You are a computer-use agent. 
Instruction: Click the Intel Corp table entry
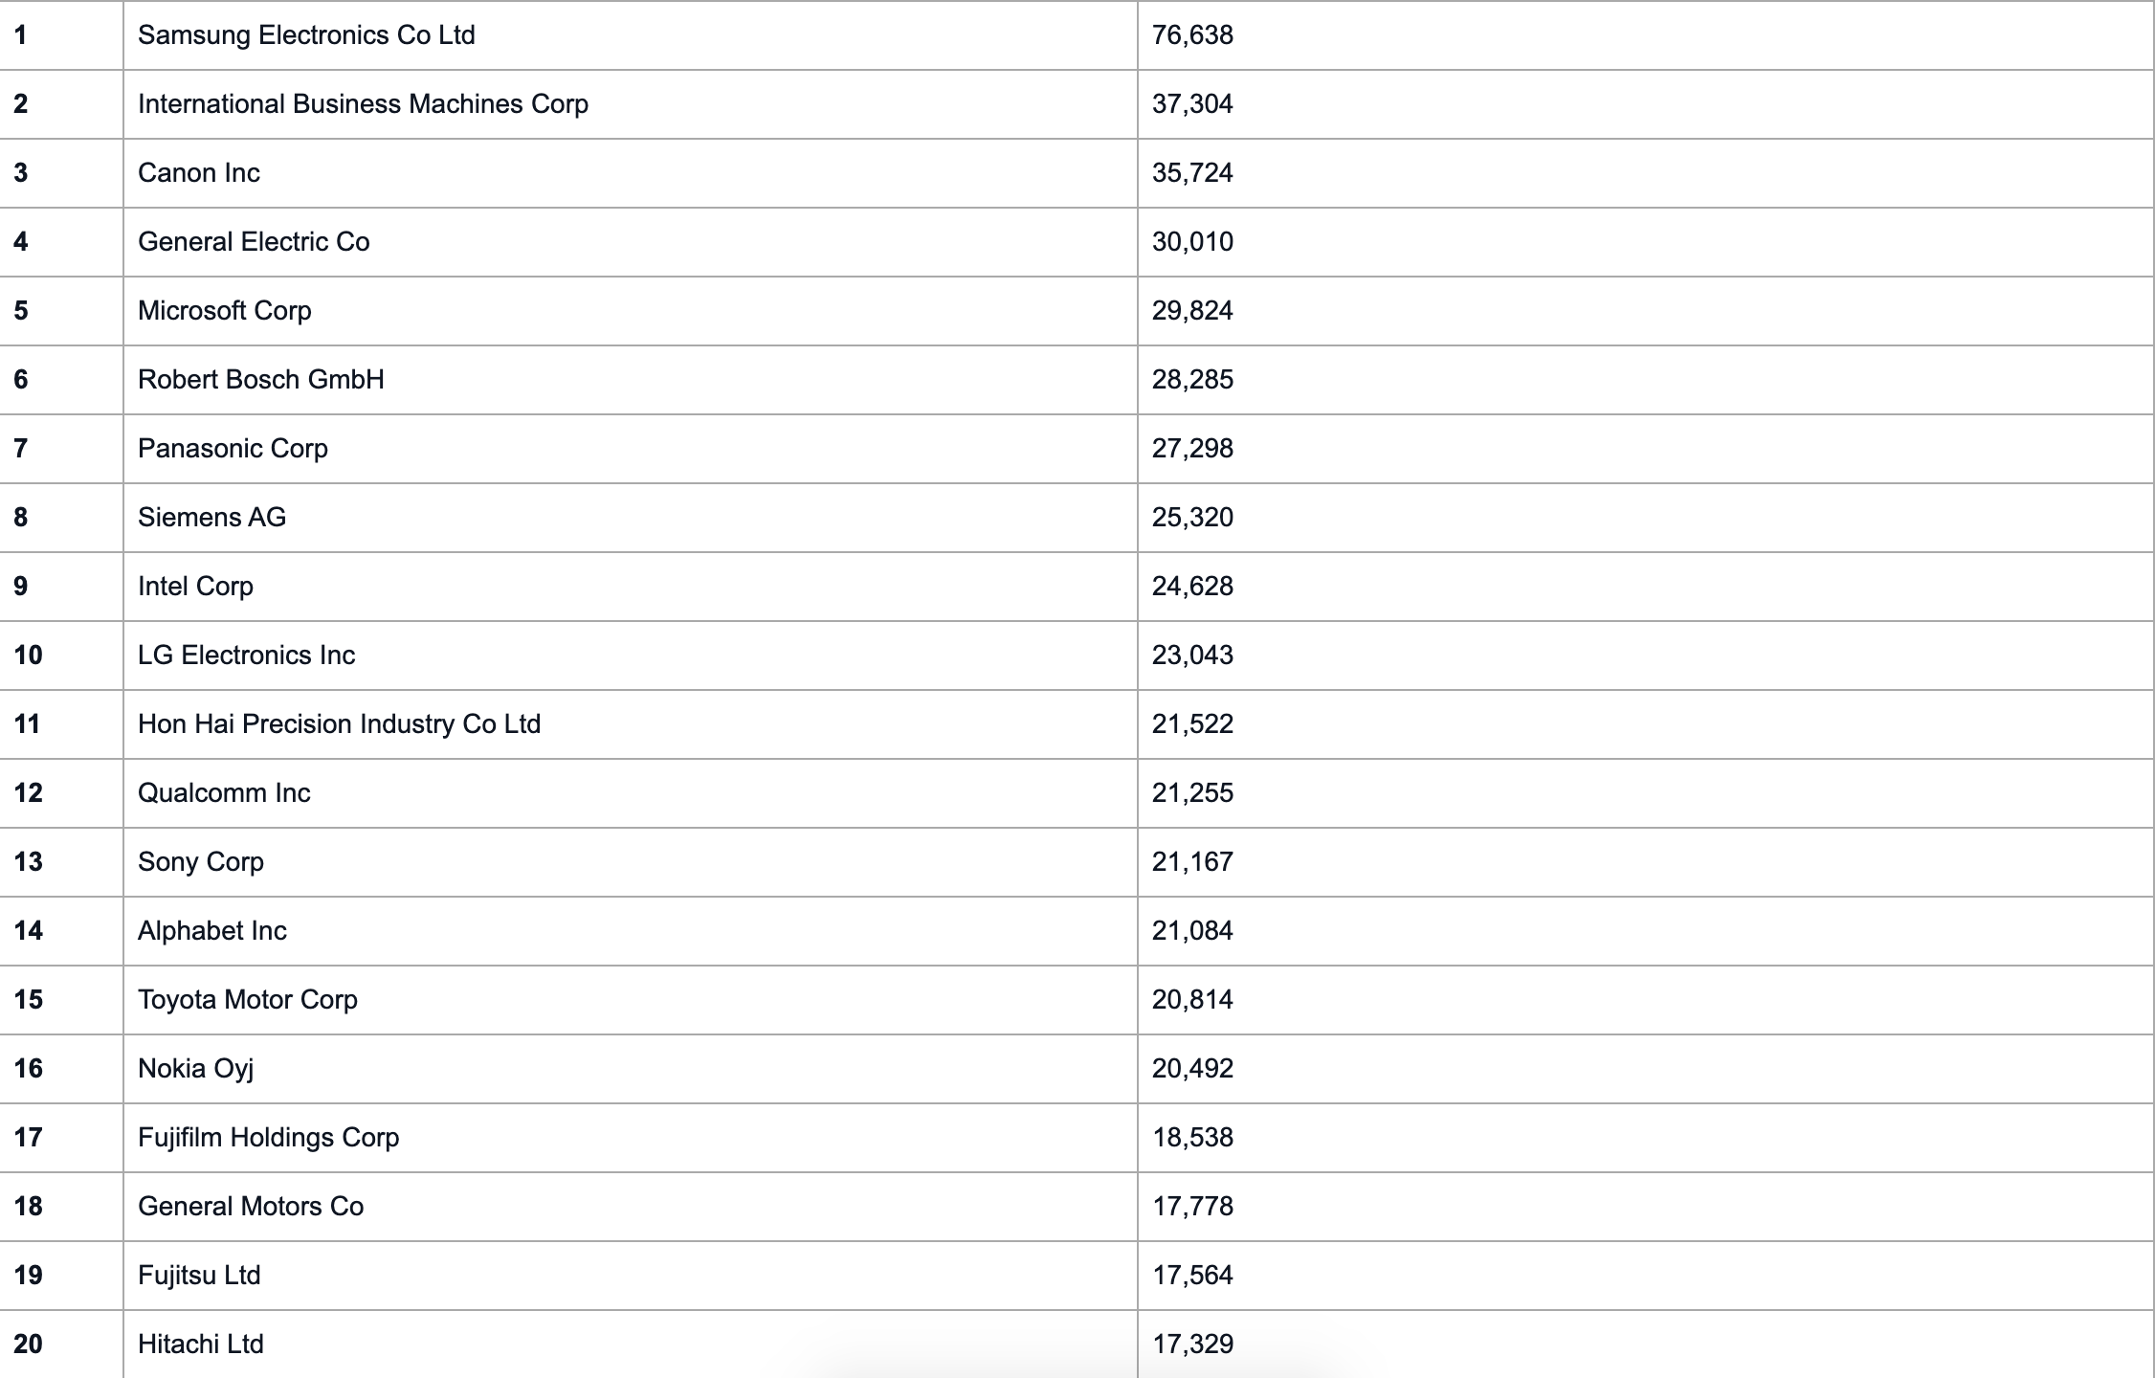point(195,587)
